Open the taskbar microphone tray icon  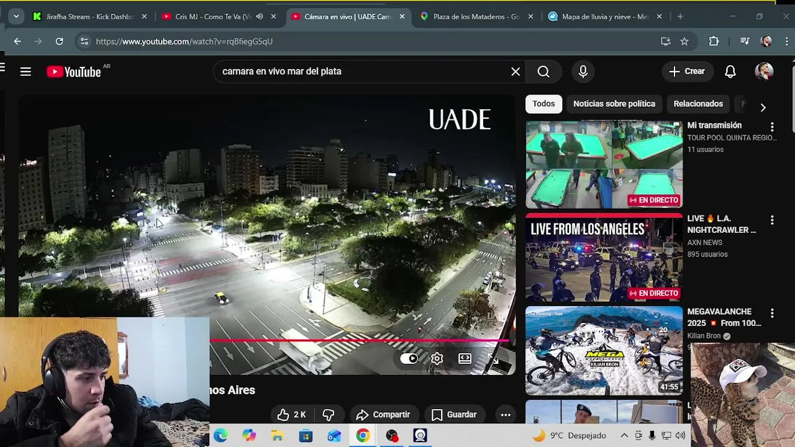point(652,436)
